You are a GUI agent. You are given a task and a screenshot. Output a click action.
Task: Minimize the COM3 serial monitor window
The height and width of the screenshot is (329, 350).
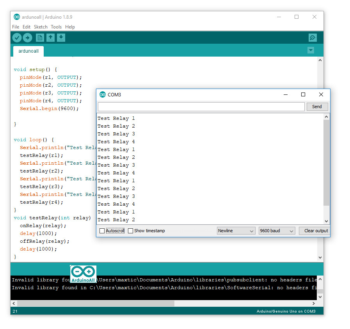[x=286, y=94]
